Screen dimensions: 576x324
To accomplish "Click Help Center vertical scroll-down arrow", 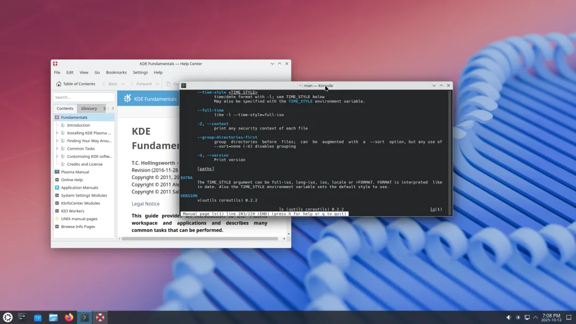I will point(289,234).
